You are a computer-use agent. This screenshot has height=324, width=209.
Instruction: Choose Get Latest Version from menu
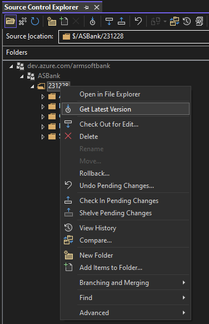tap(126, 109)
